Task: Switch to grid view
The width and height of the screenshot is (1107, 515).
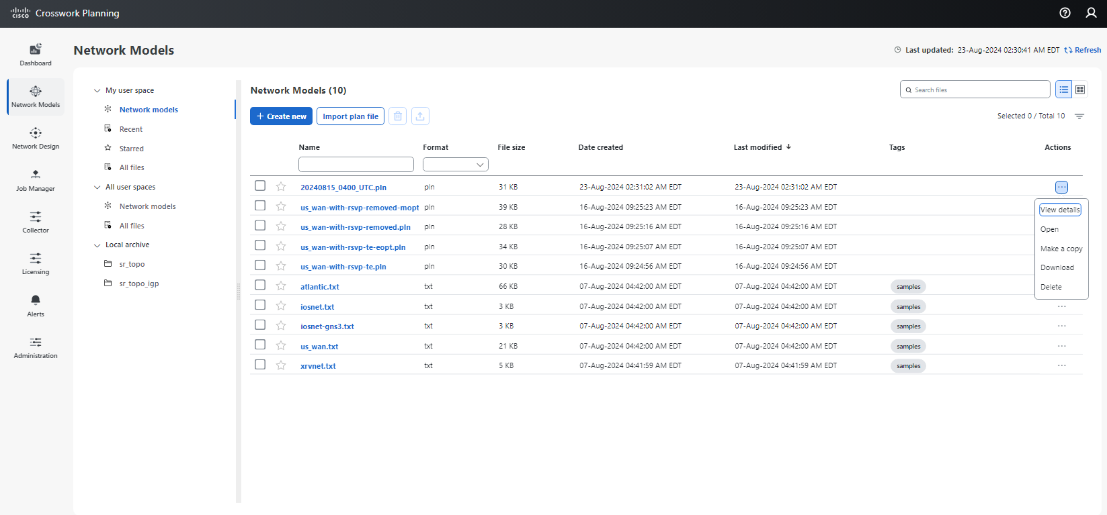Action: pyautogui.click(x=1079, y=89)
